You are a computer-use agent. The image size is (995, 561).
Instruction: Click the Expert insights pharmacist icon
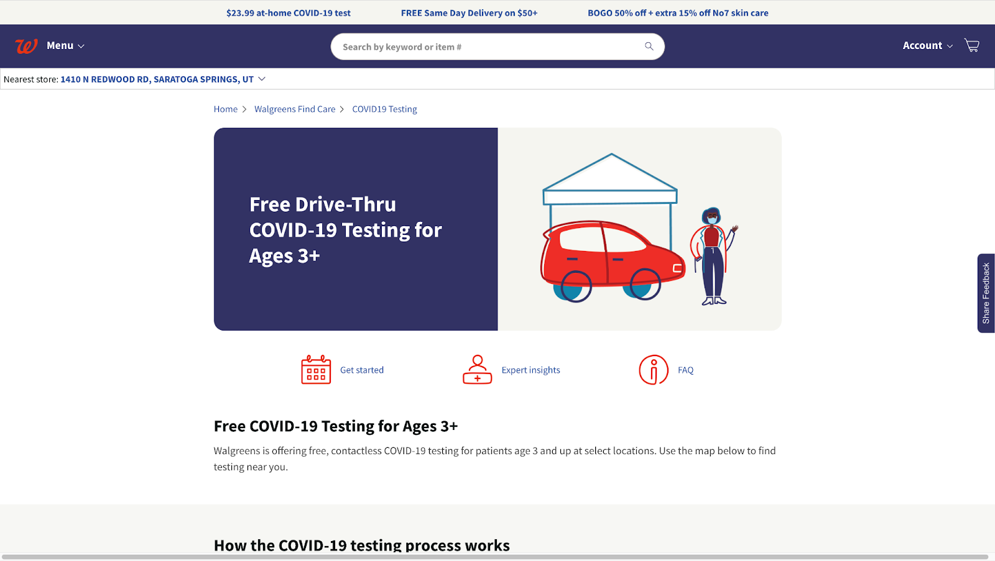[x=478, y=370]
